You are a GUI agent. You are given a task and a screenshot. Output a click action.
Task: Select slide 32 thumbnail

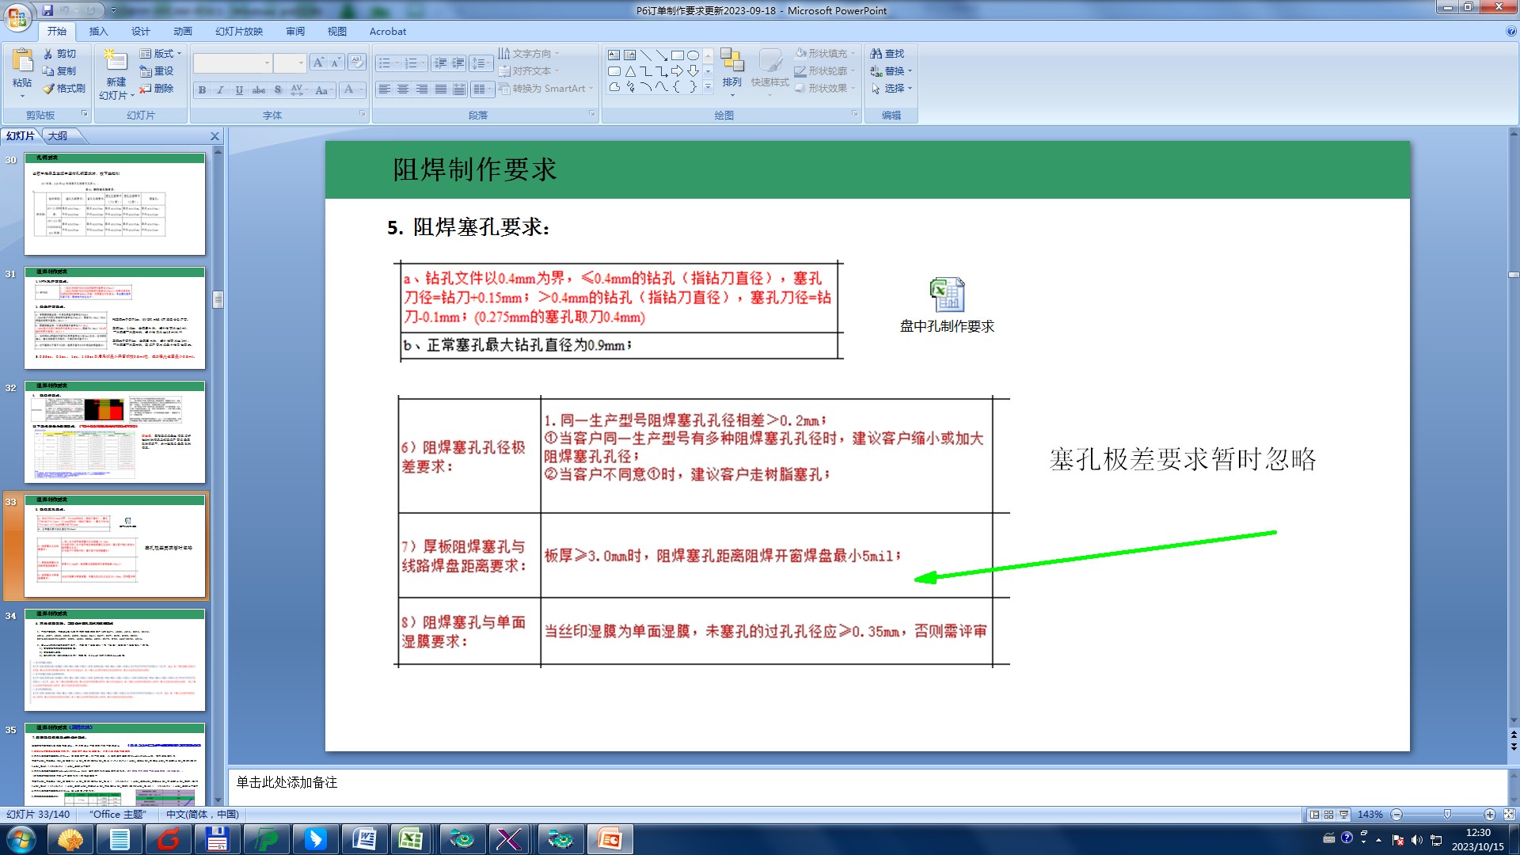tap(115, 432)
